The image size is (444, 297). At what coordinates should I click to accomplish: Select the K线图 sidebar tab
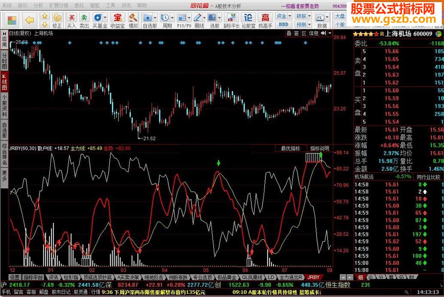click(x=4, y=82)
